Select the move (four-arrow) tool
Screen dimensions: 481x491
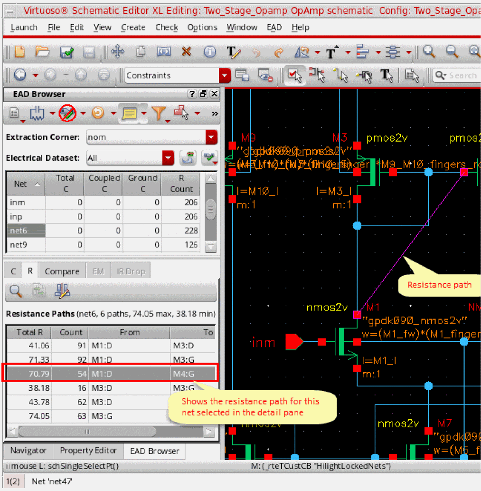117,52
